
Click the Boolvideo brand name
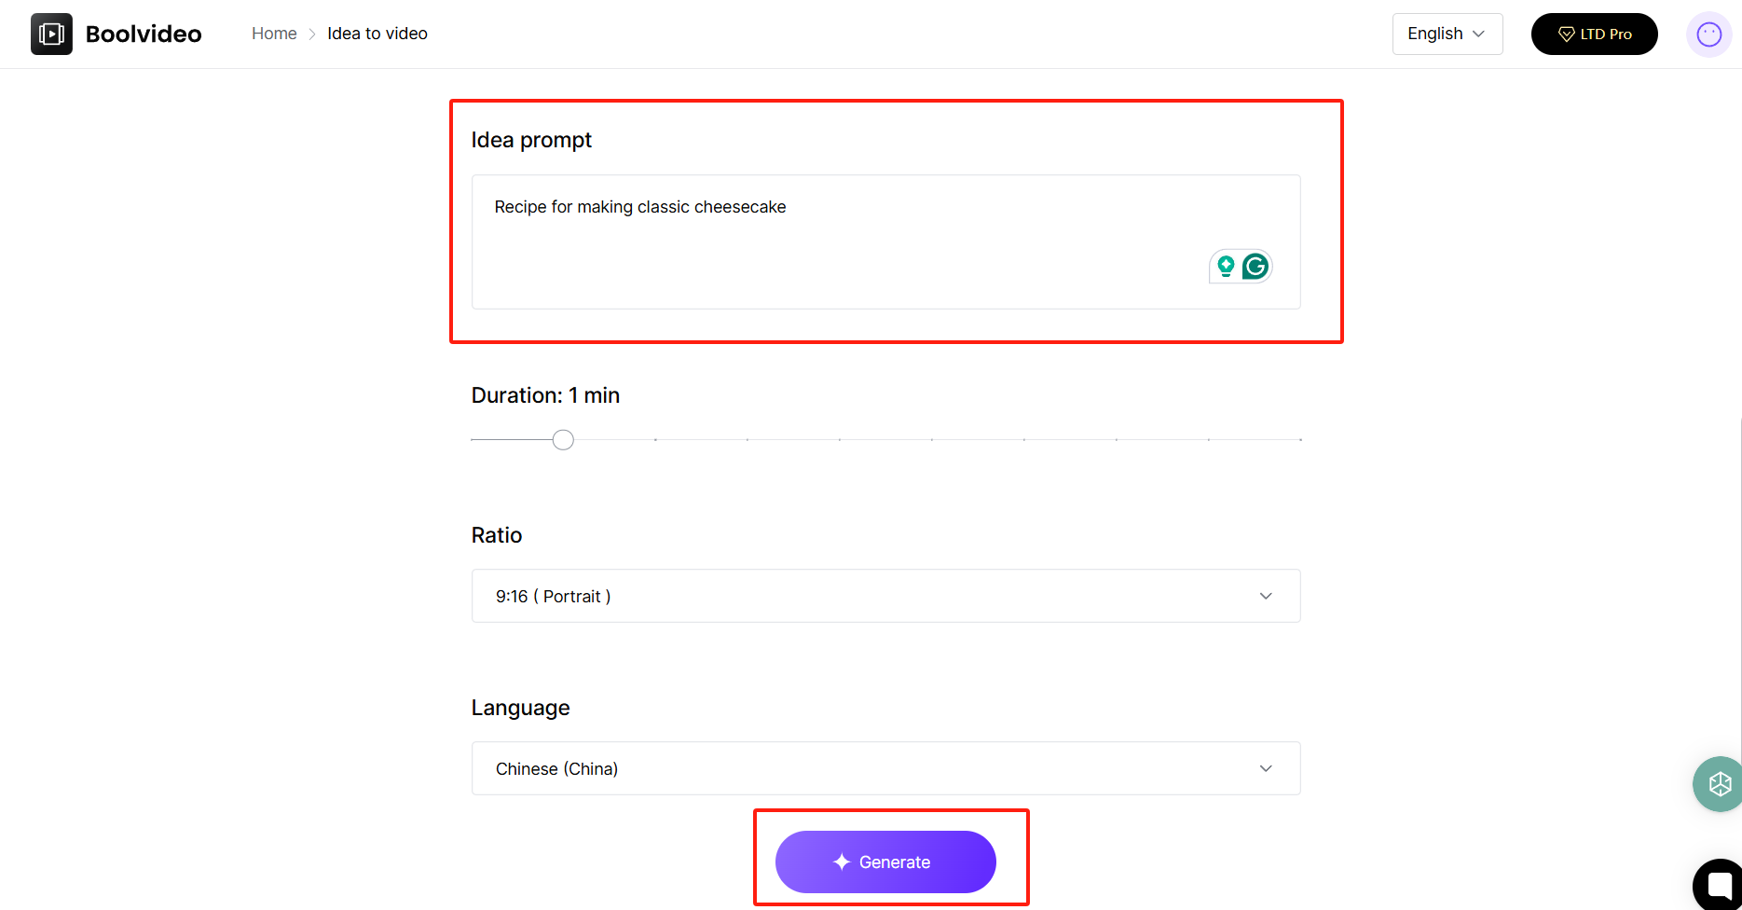point(144,34)
